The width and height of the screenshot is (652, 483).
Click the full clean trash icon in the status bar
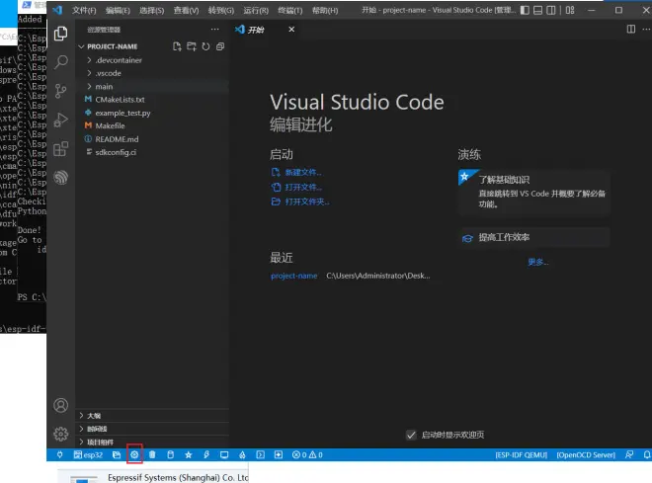pos(152,454)
